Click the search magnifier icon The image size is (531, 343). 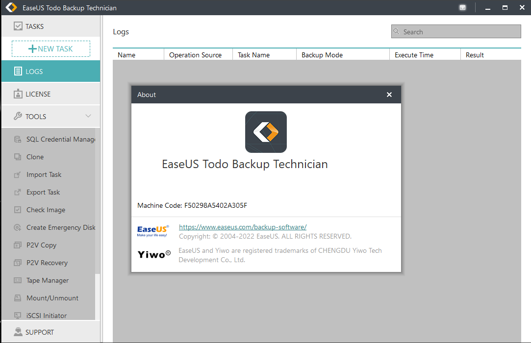[x=396, y=31]
